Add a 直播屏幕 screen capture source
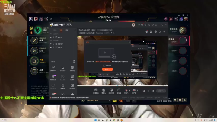The width and height of the screenshot is (217, 122). click(x=96, y=91)
